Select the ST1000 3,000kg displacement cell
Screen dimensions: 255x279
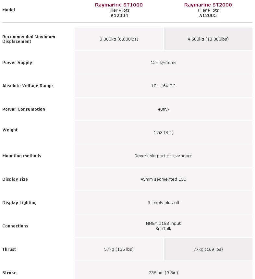click(x=119, y=39)
